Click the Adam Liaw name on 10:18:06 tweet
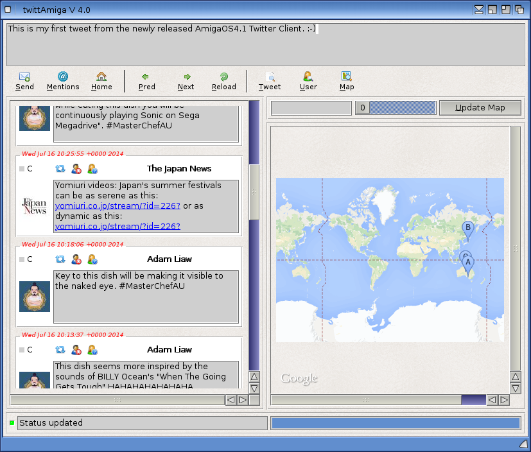This screenshot has width=531, height=452. point(170,259)
